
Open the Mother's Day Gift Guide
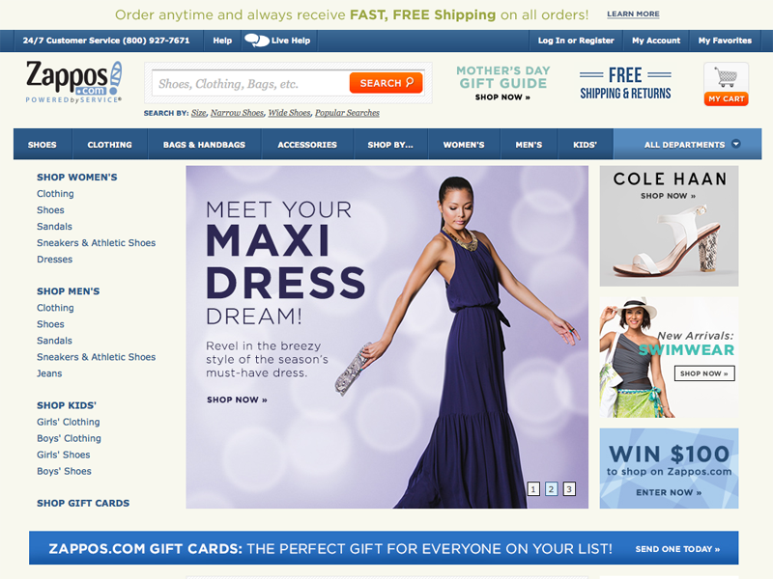(x=502, y=83)
